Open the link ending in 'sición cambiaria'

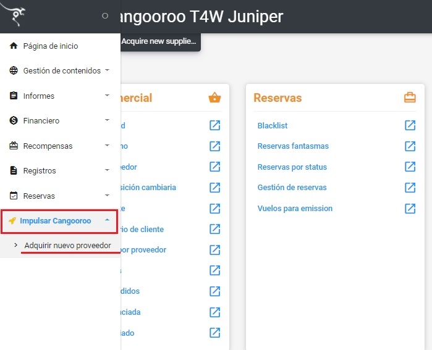point(148,188)
